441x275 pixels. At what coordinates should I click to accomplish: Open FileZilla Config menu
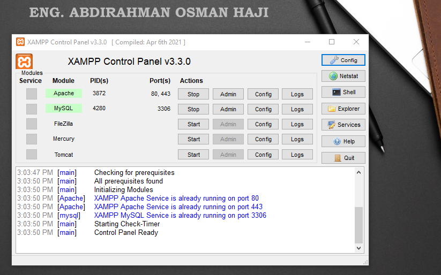pyautogui.click(x=263, y=124)
